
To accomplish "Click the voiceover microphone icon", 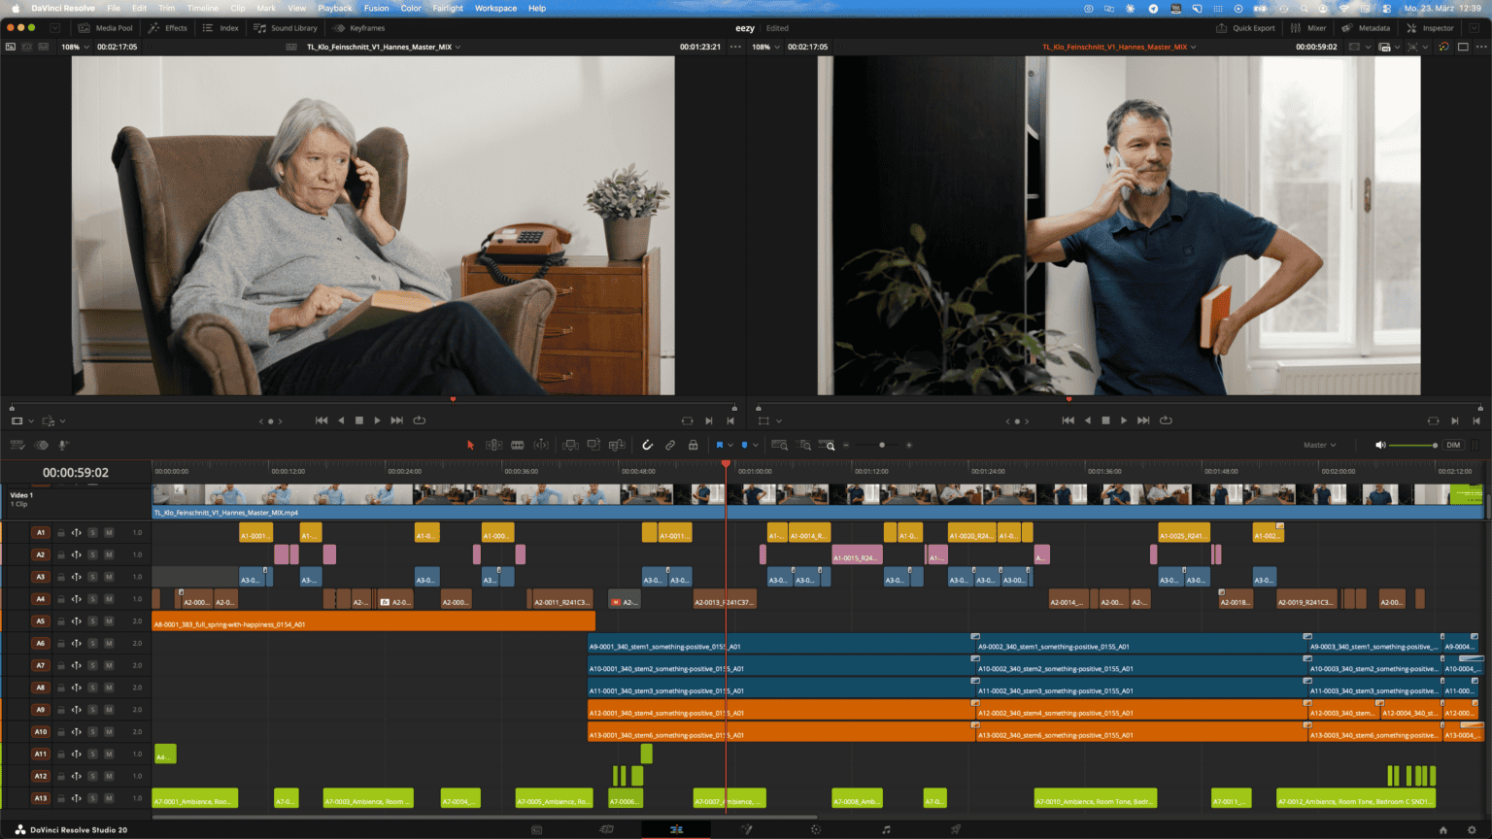I will pos(64,445).
